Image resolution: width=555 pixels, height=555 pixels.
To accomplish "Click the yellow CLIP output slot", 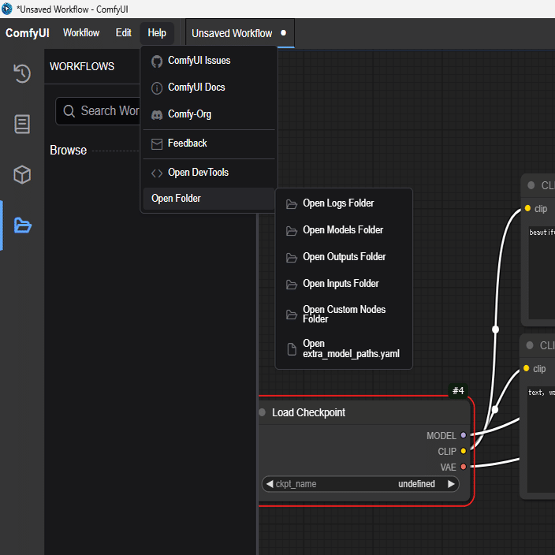I will point(463,451).
